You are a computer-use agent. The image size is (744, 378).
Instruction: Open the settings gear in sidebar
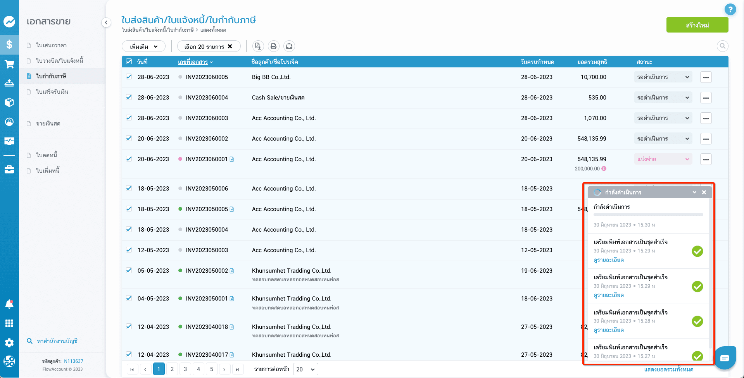click(9, 342)
